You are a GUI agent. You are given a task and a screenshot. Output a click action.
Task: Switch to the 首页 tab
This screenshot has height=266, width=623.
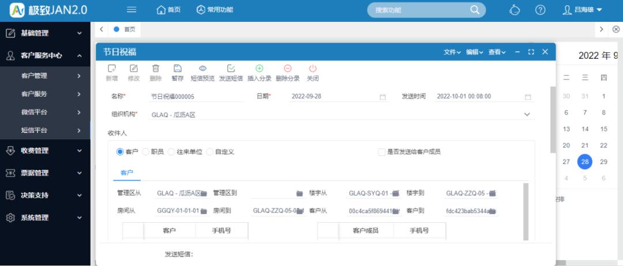click(x=125, y=29)
